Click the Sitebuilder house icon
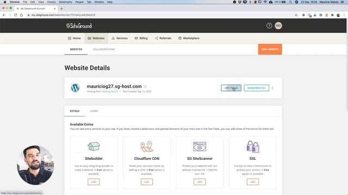Image resolution: width=348 pixels, height=195 pixels. 94,146
